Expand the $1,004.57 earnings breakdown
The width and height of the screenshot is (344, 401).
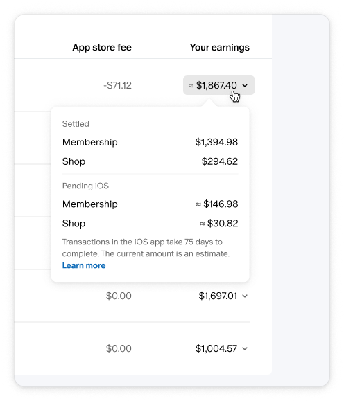tap(221, 348)
